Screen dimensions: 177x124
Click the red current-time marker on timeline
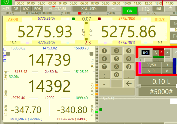click(163, 3)
